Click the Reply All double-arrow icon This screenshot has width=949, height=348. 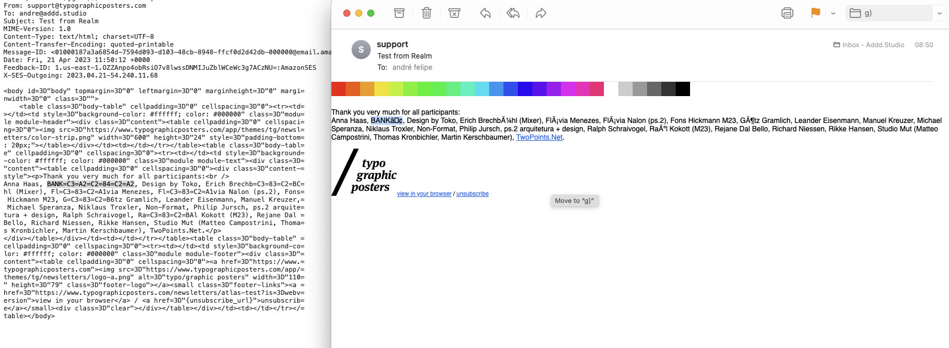pyautogui.click(x=513, y=13)
